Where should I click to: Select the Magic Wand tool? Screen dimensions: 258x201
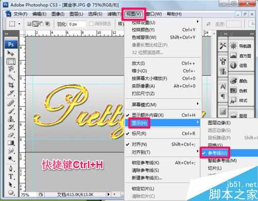11,77
